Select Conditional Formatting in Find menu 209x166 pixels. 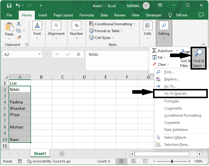(181, 115)
